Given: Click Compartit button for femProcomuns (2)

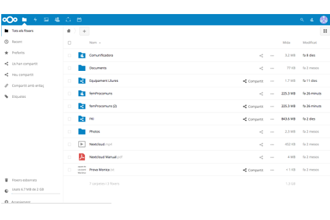Looking at the screenshot, I should tap(253, 106).
